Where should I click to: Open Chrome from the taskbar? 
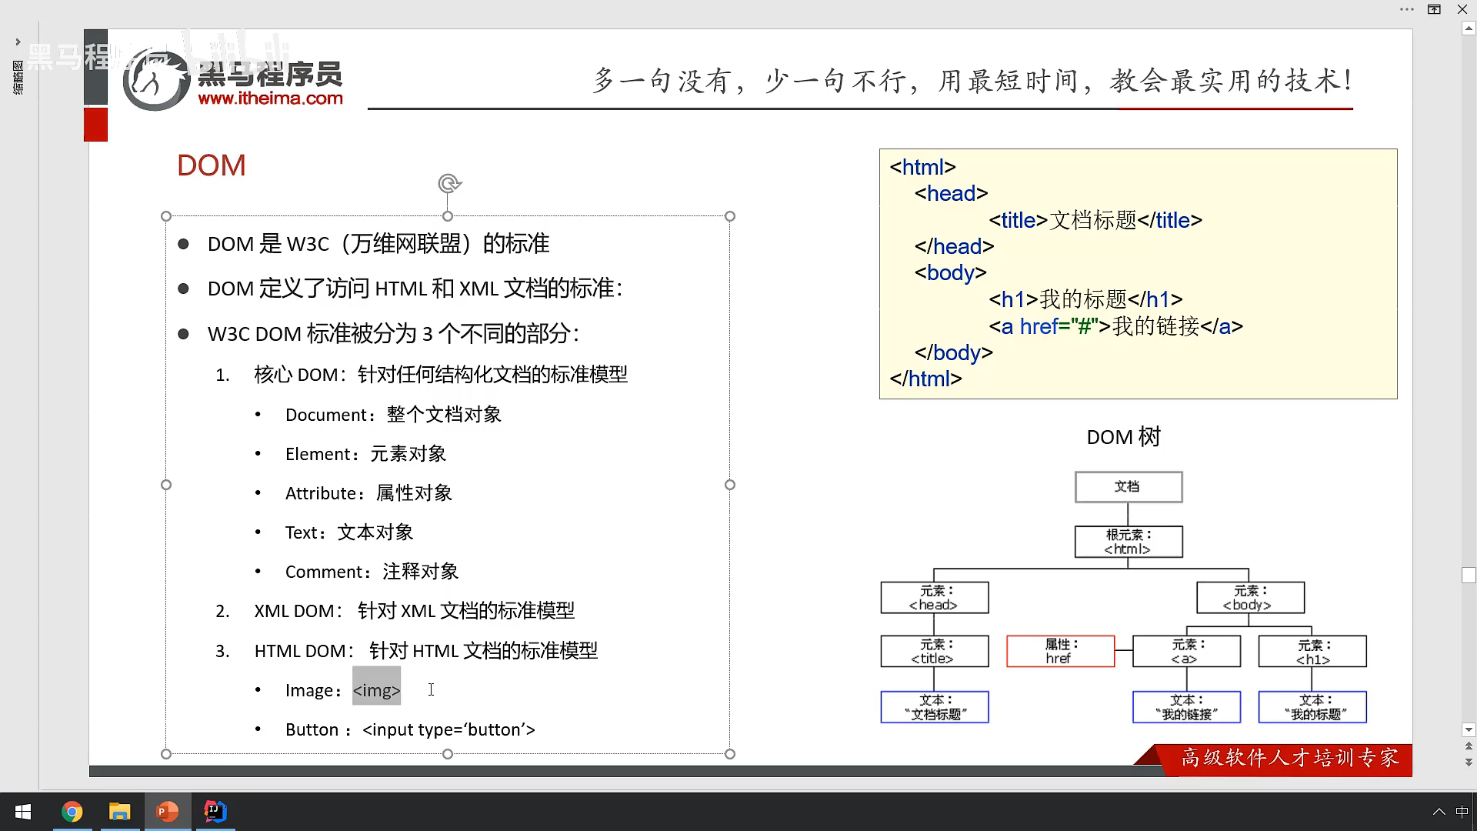click(x=72, y=812)
